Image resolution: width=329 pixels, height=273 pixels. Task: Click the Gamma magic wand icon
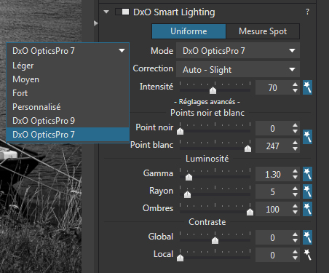307,174
